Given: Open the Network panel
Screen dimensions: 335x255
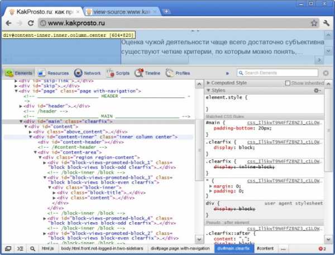Looking at the screenshot, I should 87,73.
